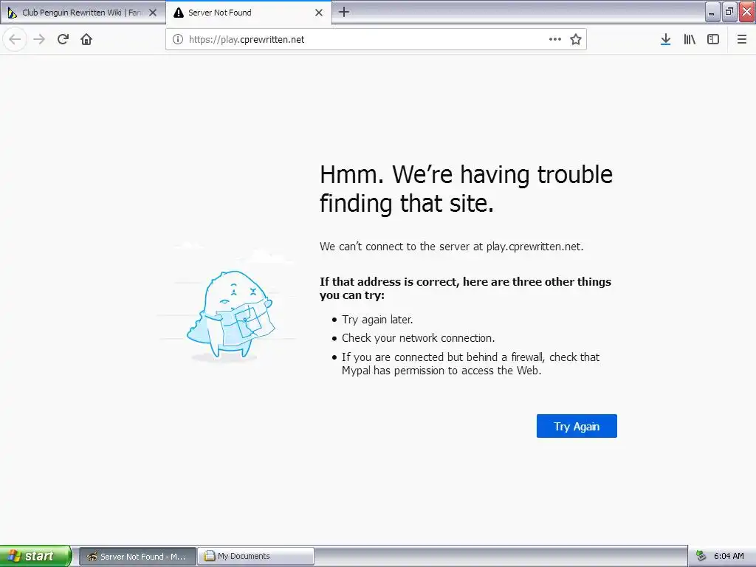Click the 'Hmm. We're having trouble' heading
The height and width of the screenshot is (567, 756).
click(x=466, y=188)
